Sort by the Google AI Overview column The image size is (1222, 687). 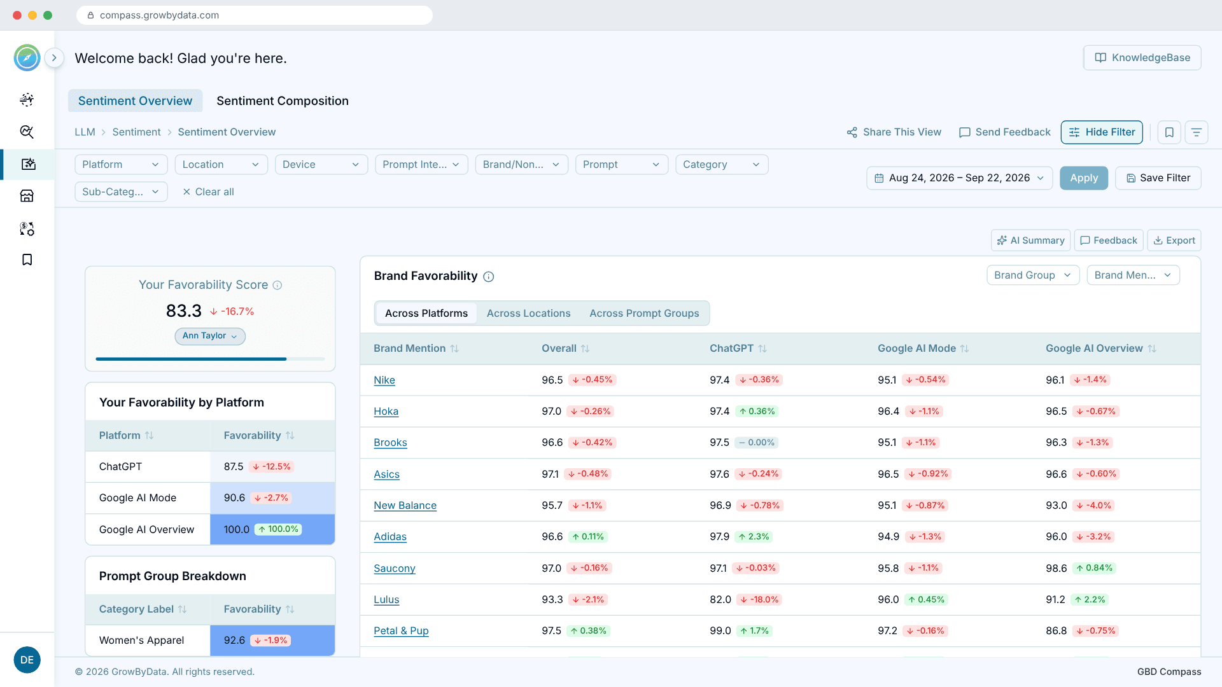(x=1151, y=349)
